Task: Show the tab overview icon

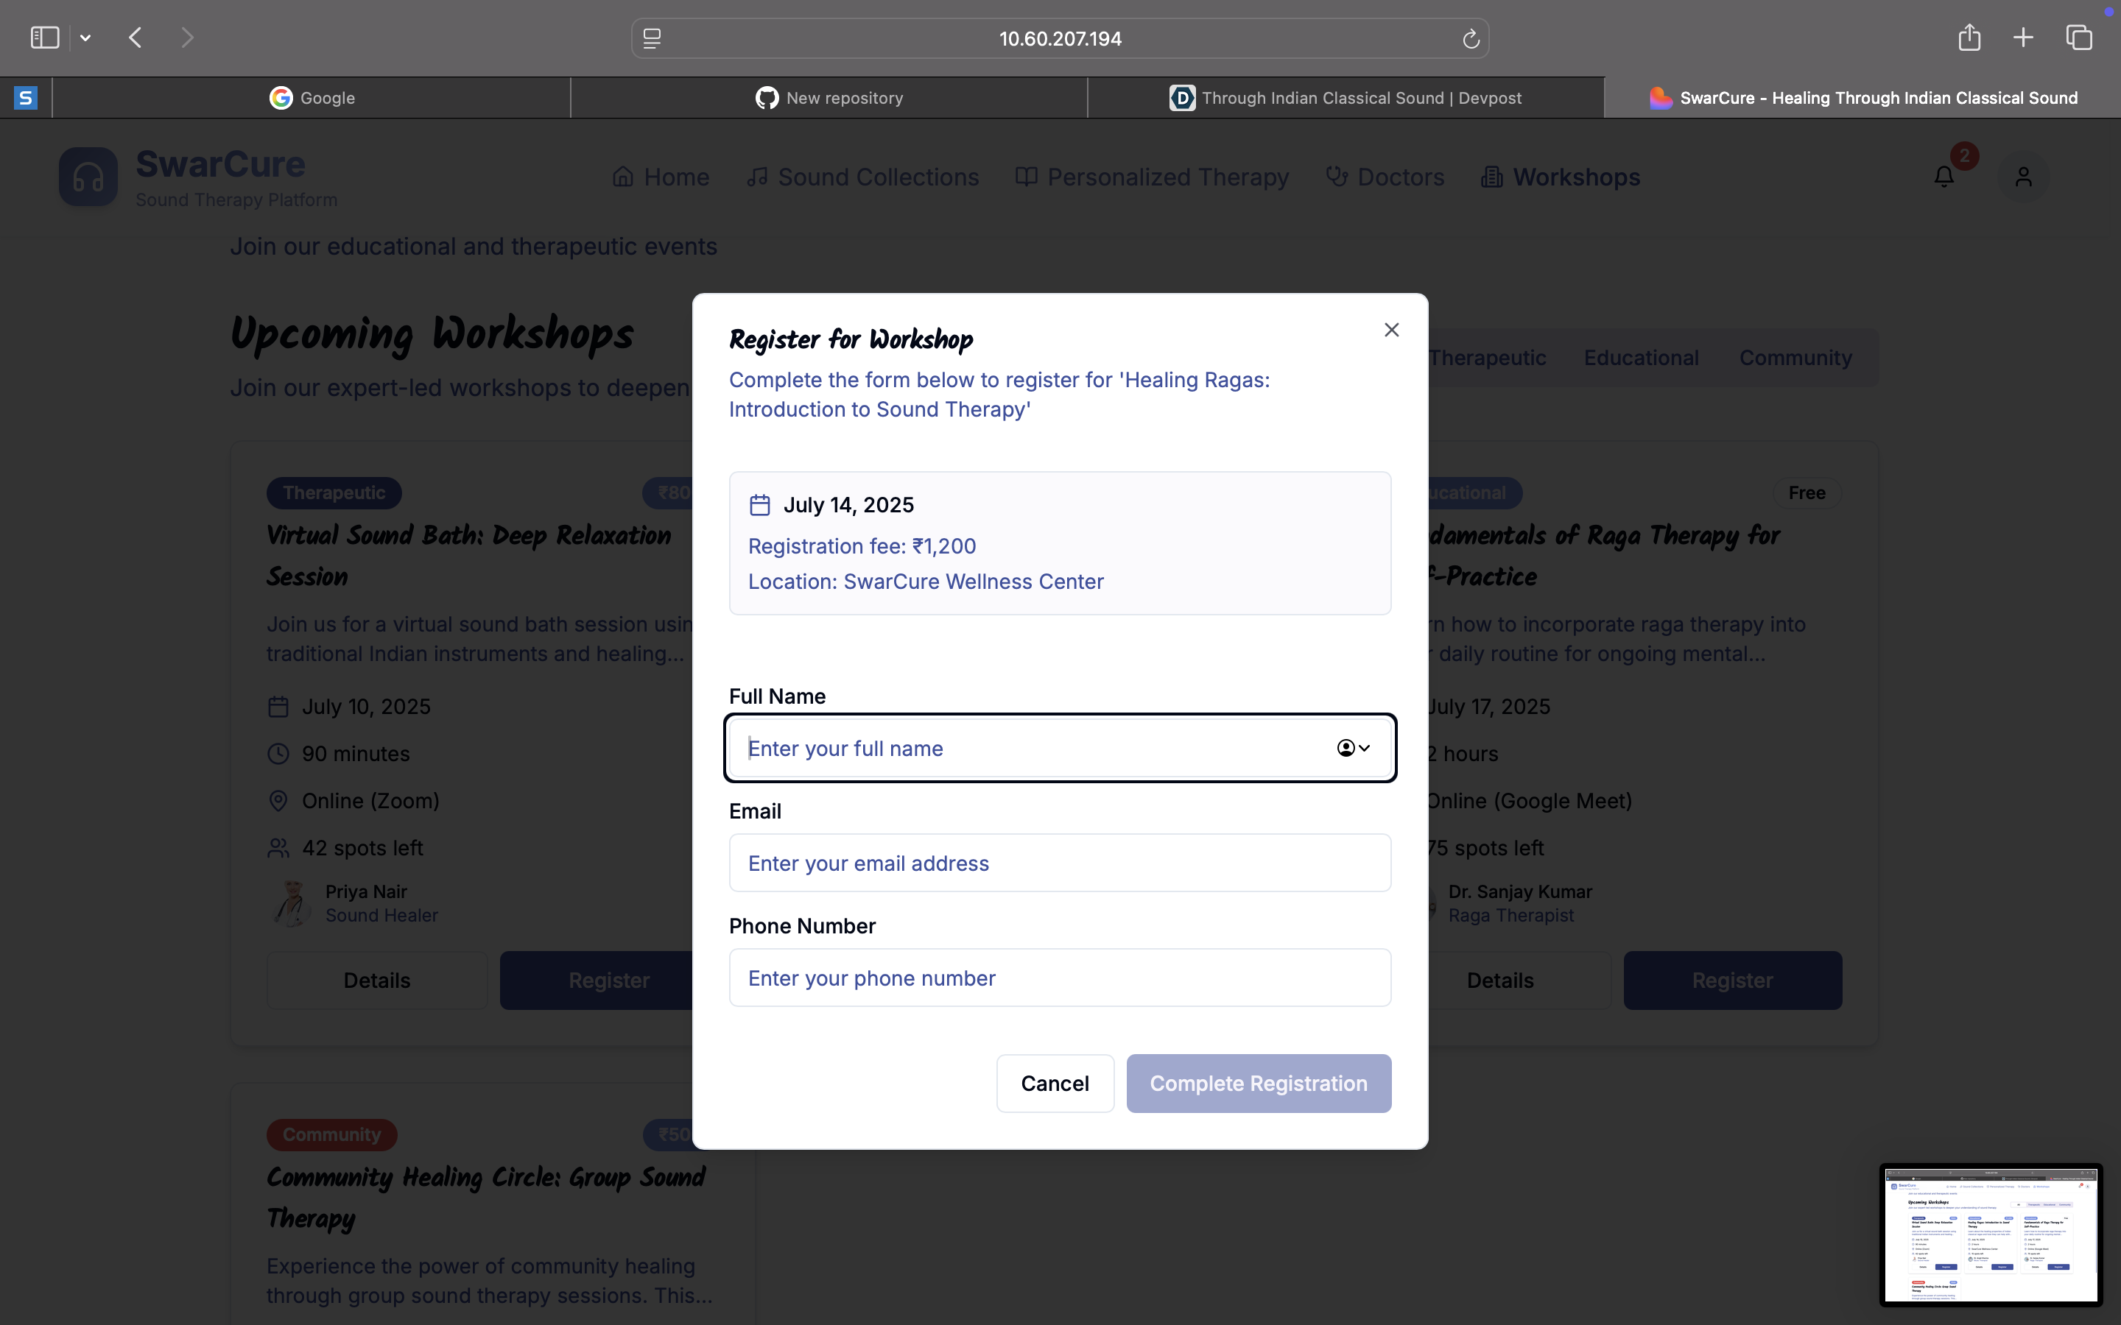Action: point(2079,38)
